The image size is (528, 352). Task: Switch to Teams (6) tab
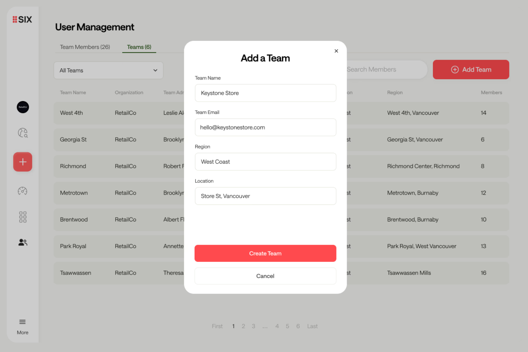(139, 47)
